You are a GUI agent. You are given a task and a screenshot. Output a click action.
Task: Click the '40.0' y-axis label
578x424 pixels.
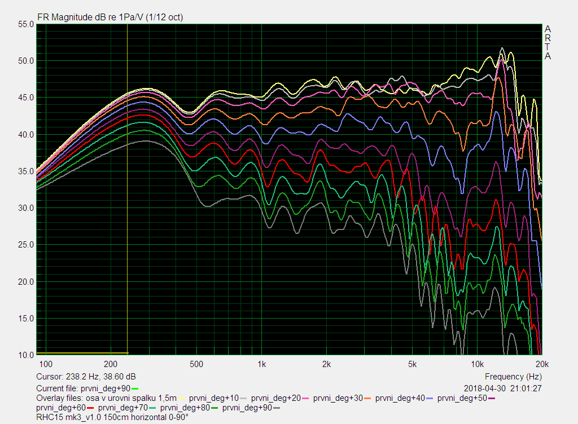[26, 134]
